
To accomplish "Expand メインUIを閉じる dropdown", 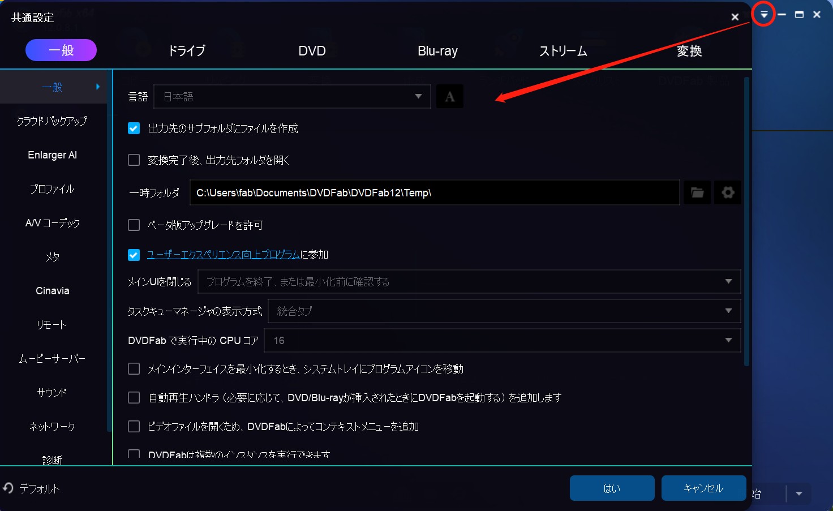I will click(x=469, y=281).
